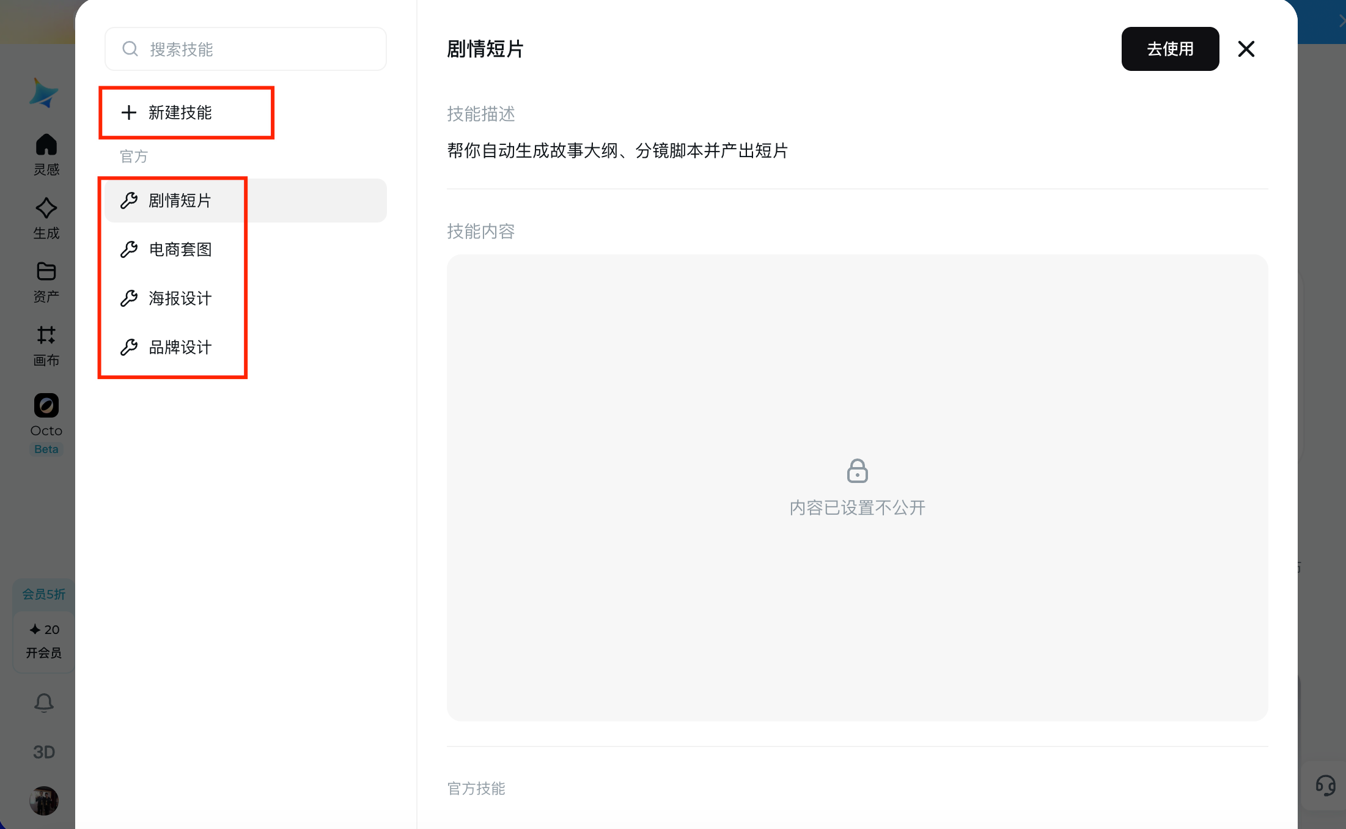This screenshot has width=1346, height=829.
Task: Close the skill dialog with X
Action: point(1246,49)
